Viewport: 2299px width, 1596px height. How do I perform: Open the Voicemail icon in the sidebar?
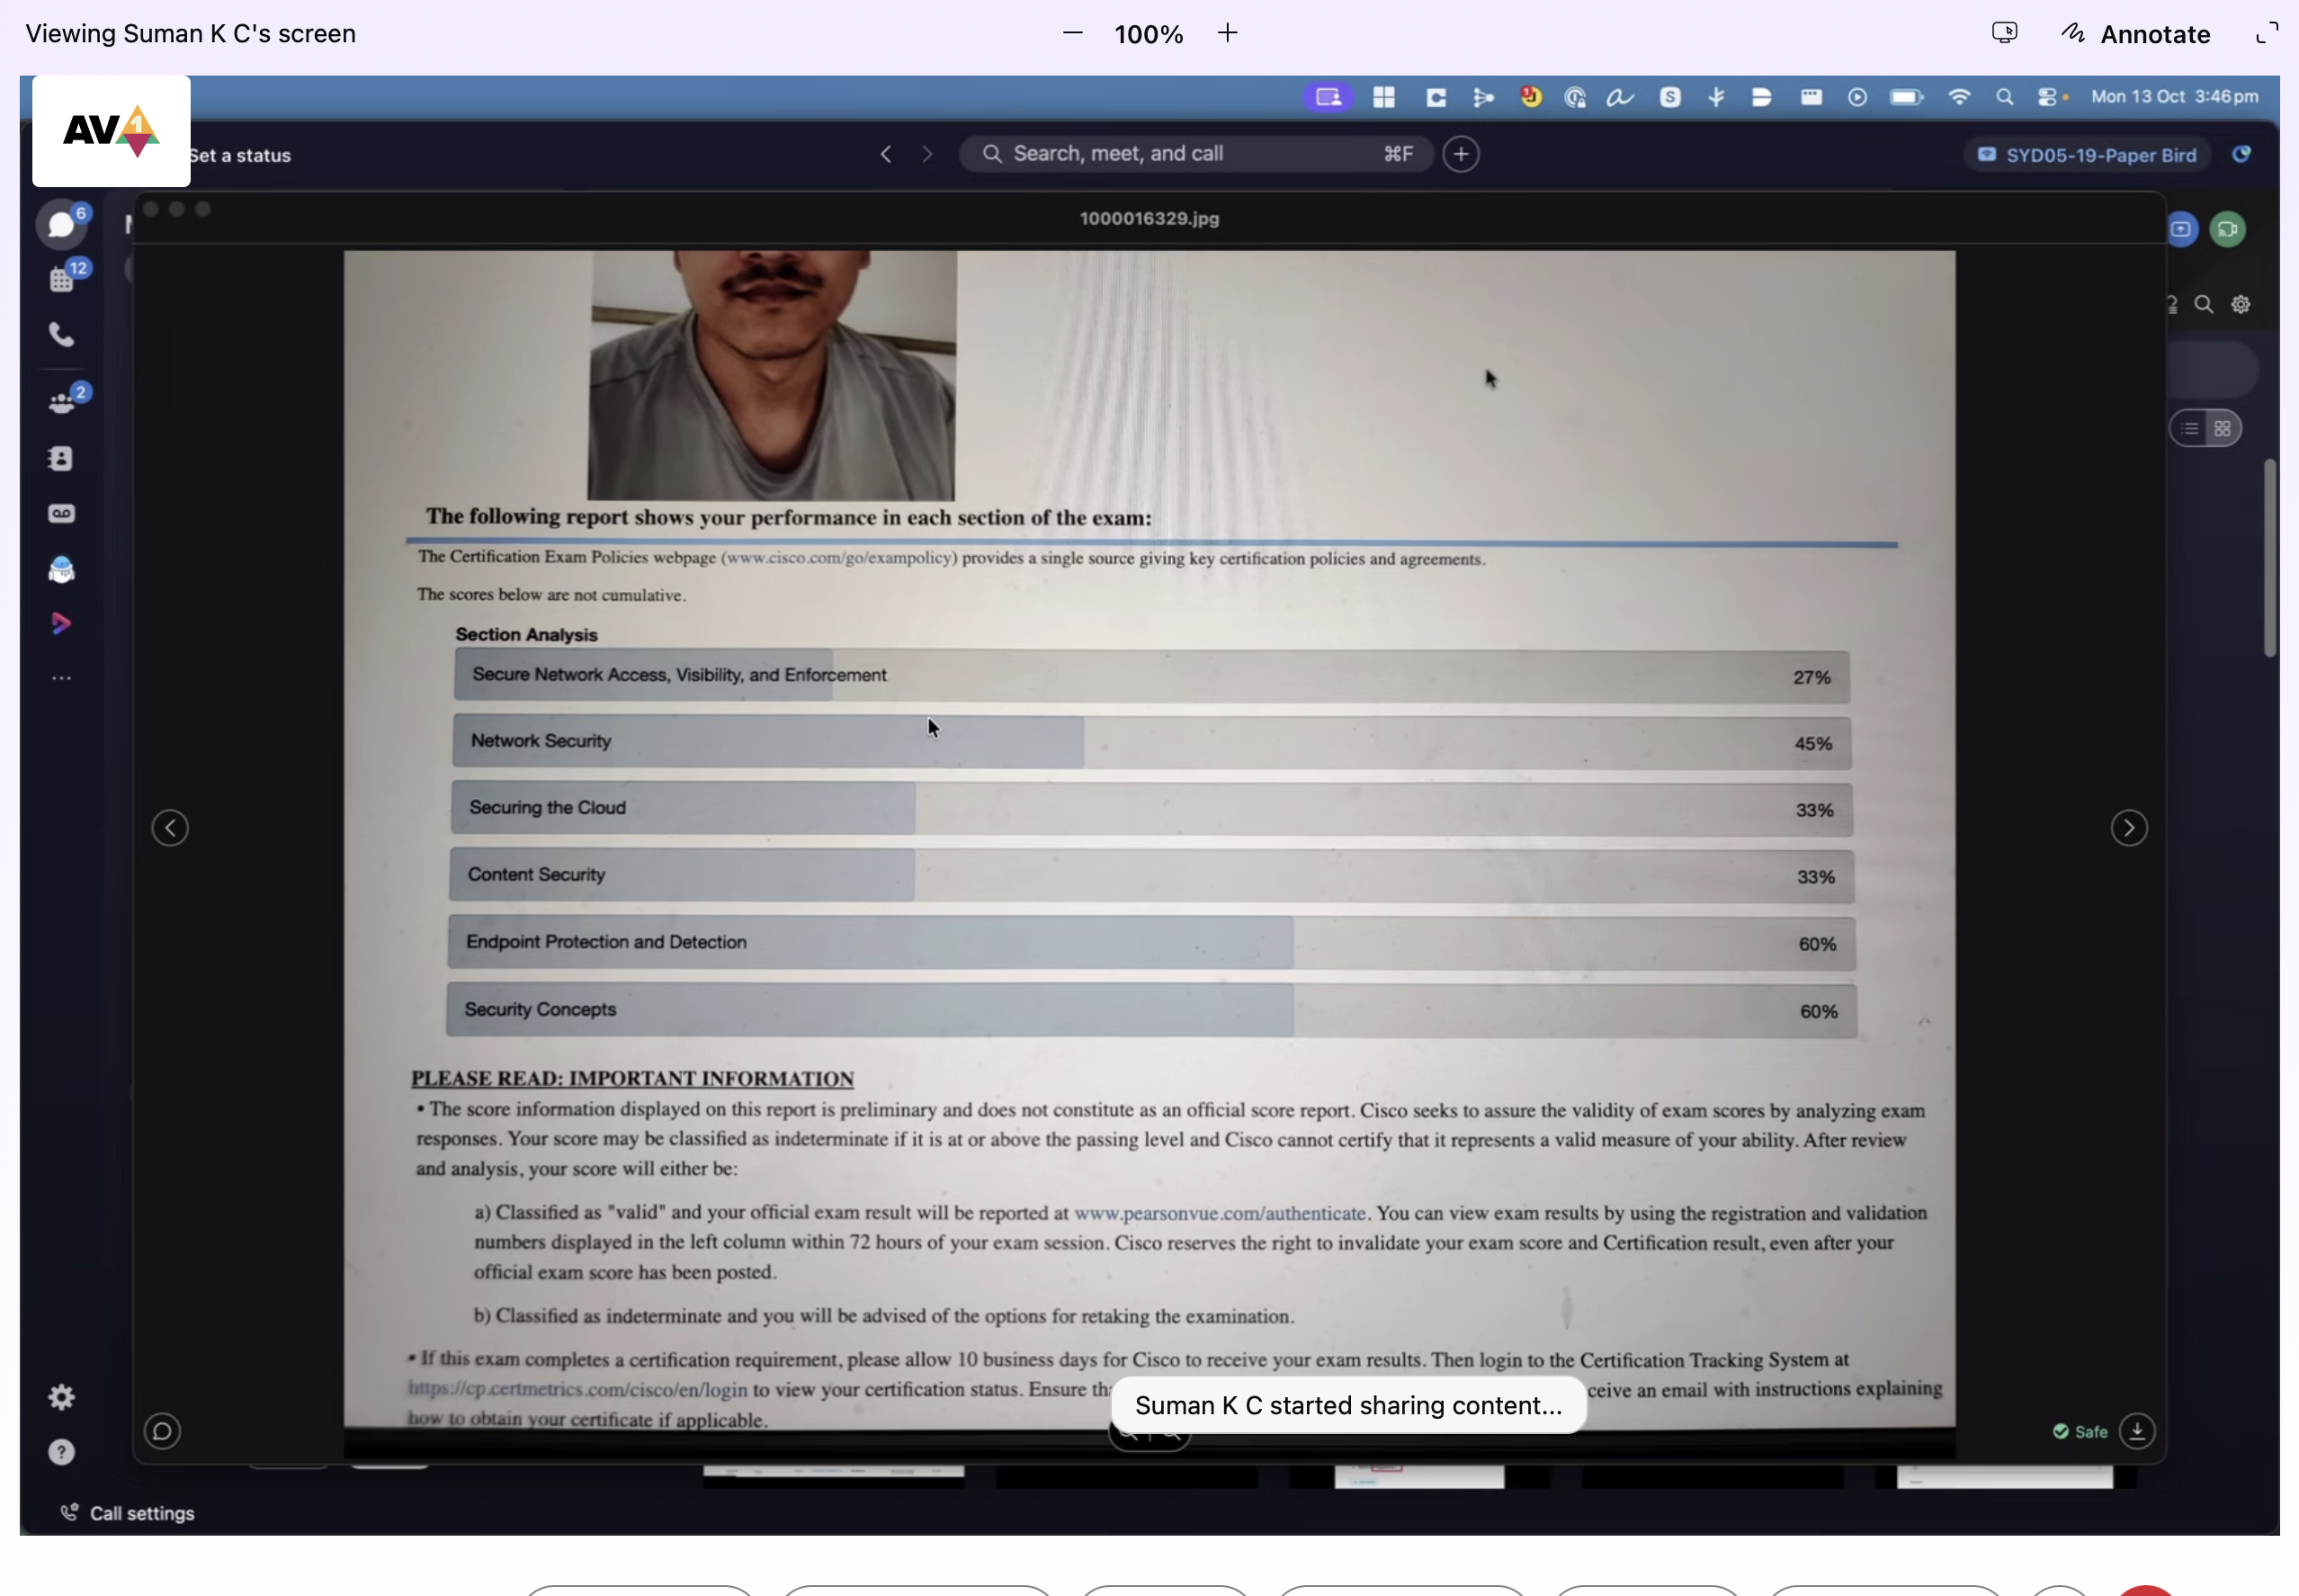61,513
